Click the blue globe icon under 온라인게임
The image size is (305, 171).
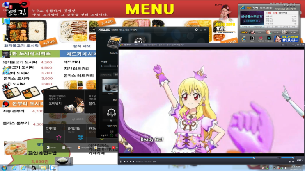click(x=80, y=137)
